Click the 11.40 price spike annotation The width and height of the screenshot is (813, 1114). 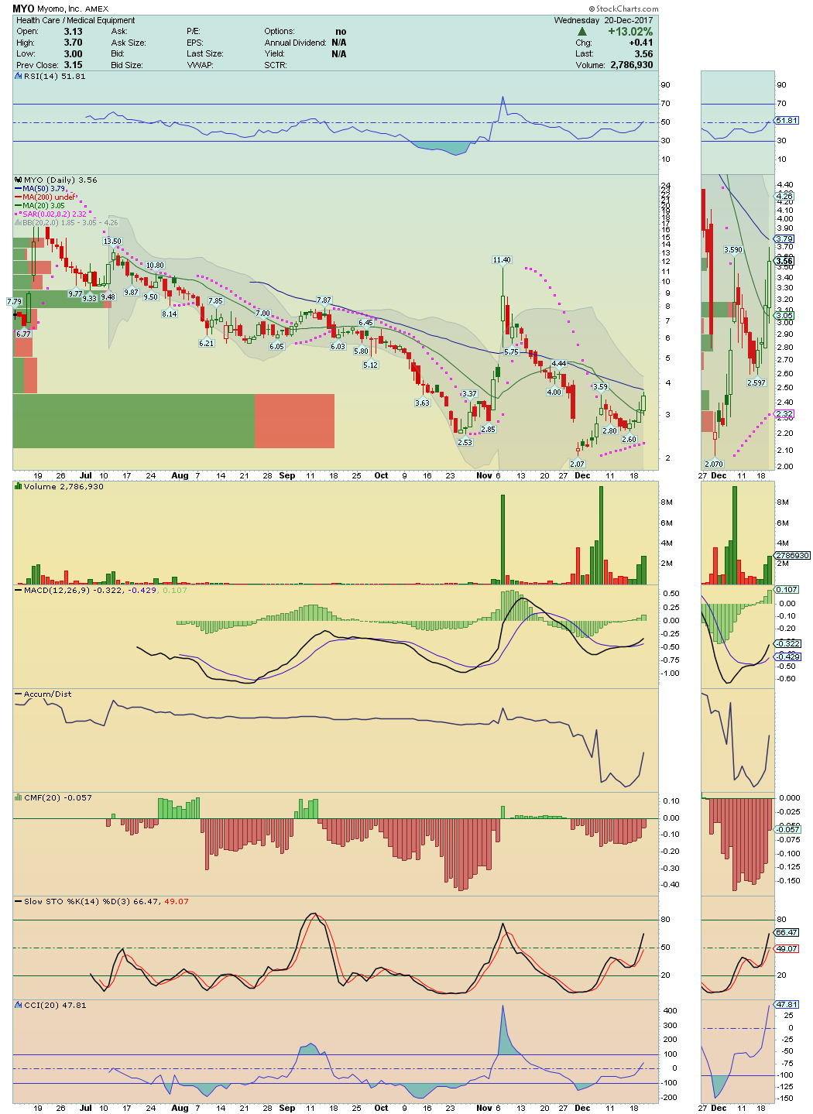[502, 260]
